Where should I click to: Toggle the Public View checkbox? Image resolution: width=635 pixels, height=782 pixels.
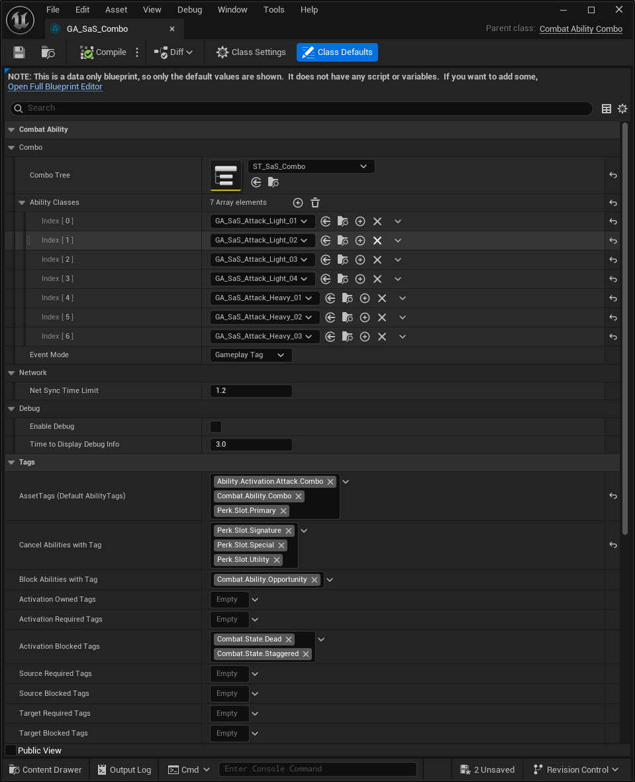tap(11, 750)
